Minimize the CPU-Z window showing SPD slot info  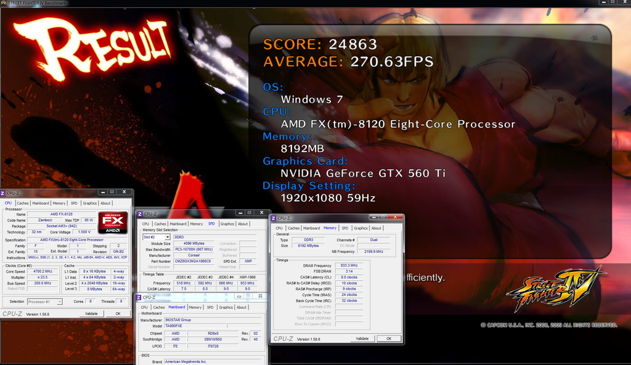240,212
